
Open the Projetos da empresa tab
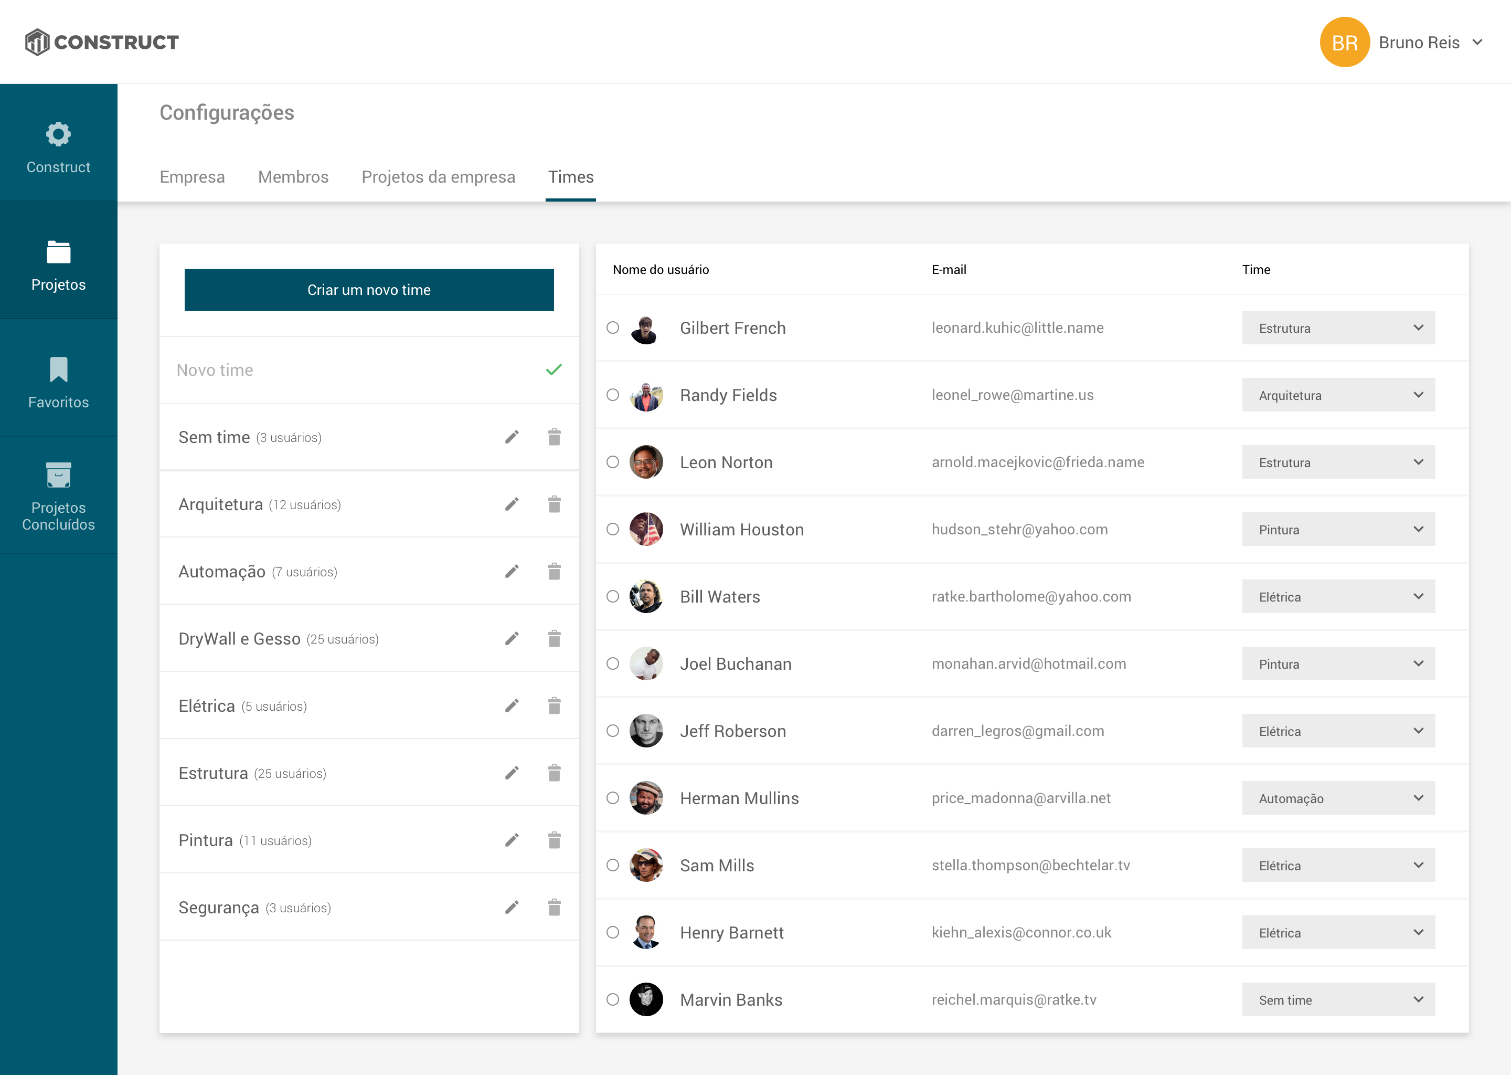[438, 177]
